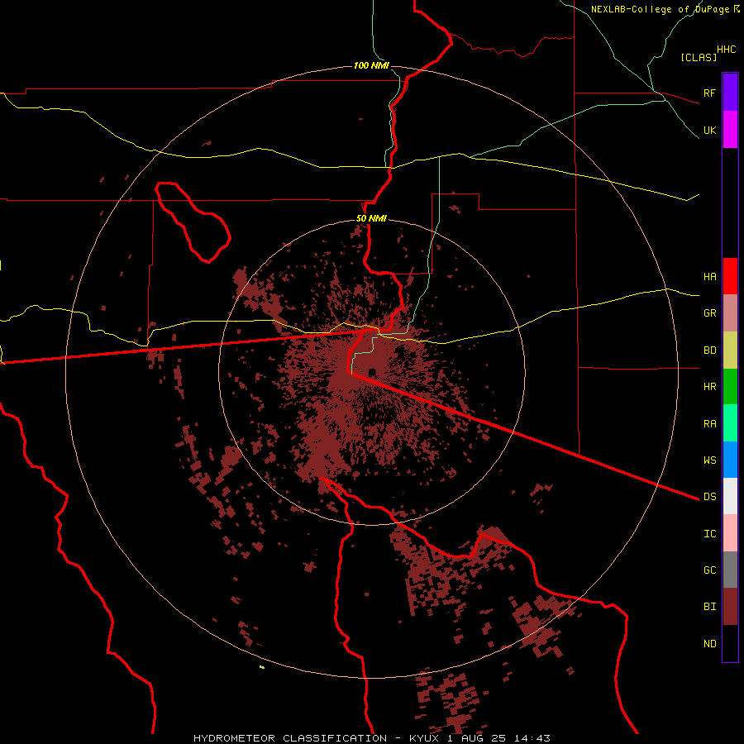Click the UK legend label
The height and width of the screenshot is (744, 744).
pos(709,130)
